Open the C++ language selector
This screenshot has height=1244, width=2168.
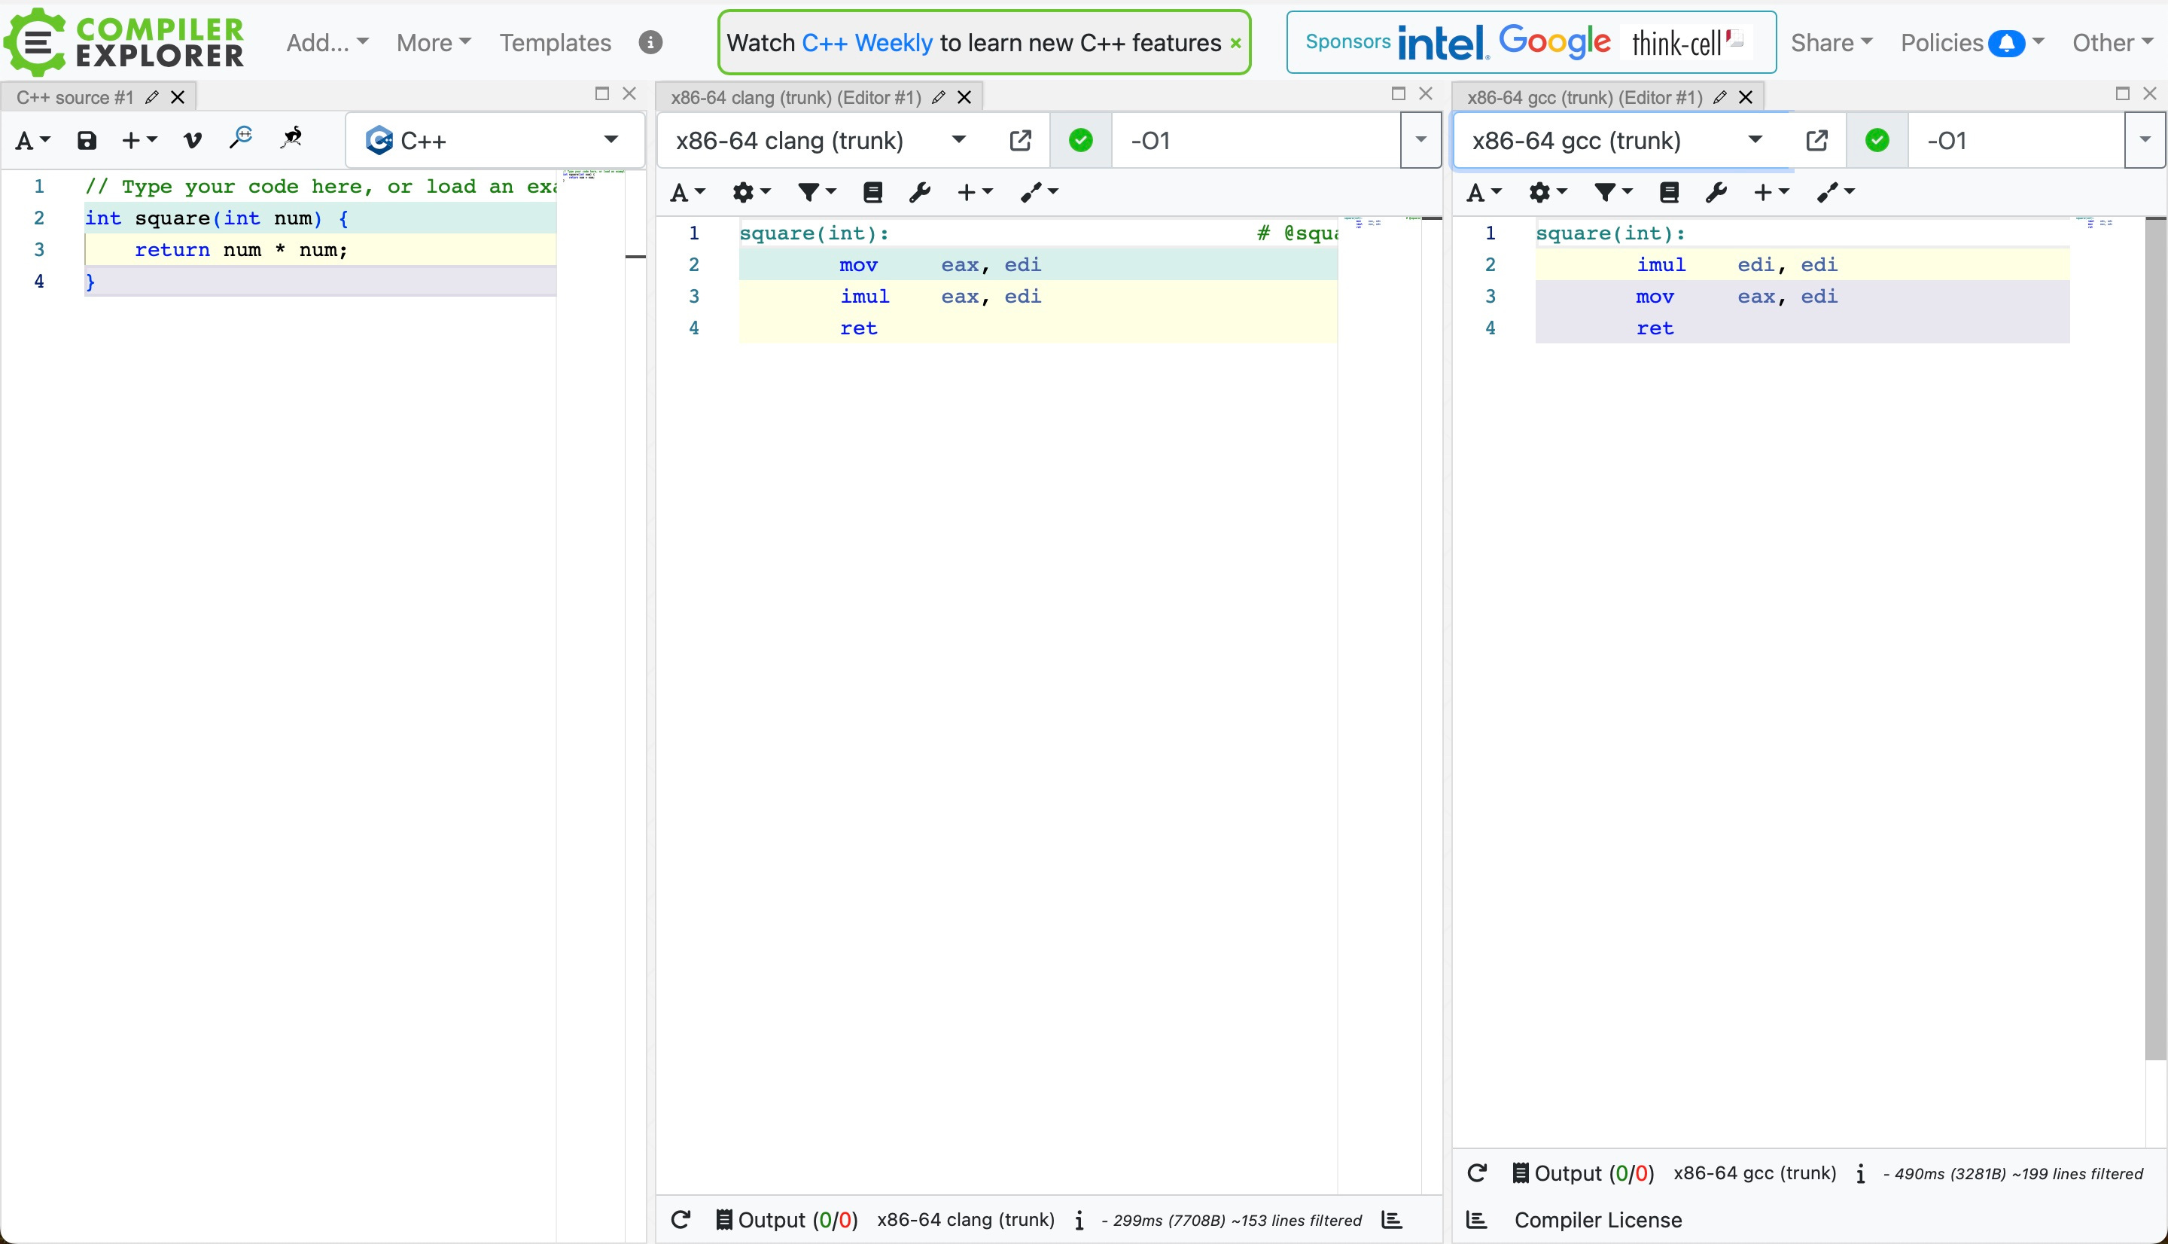pos(495,140)
